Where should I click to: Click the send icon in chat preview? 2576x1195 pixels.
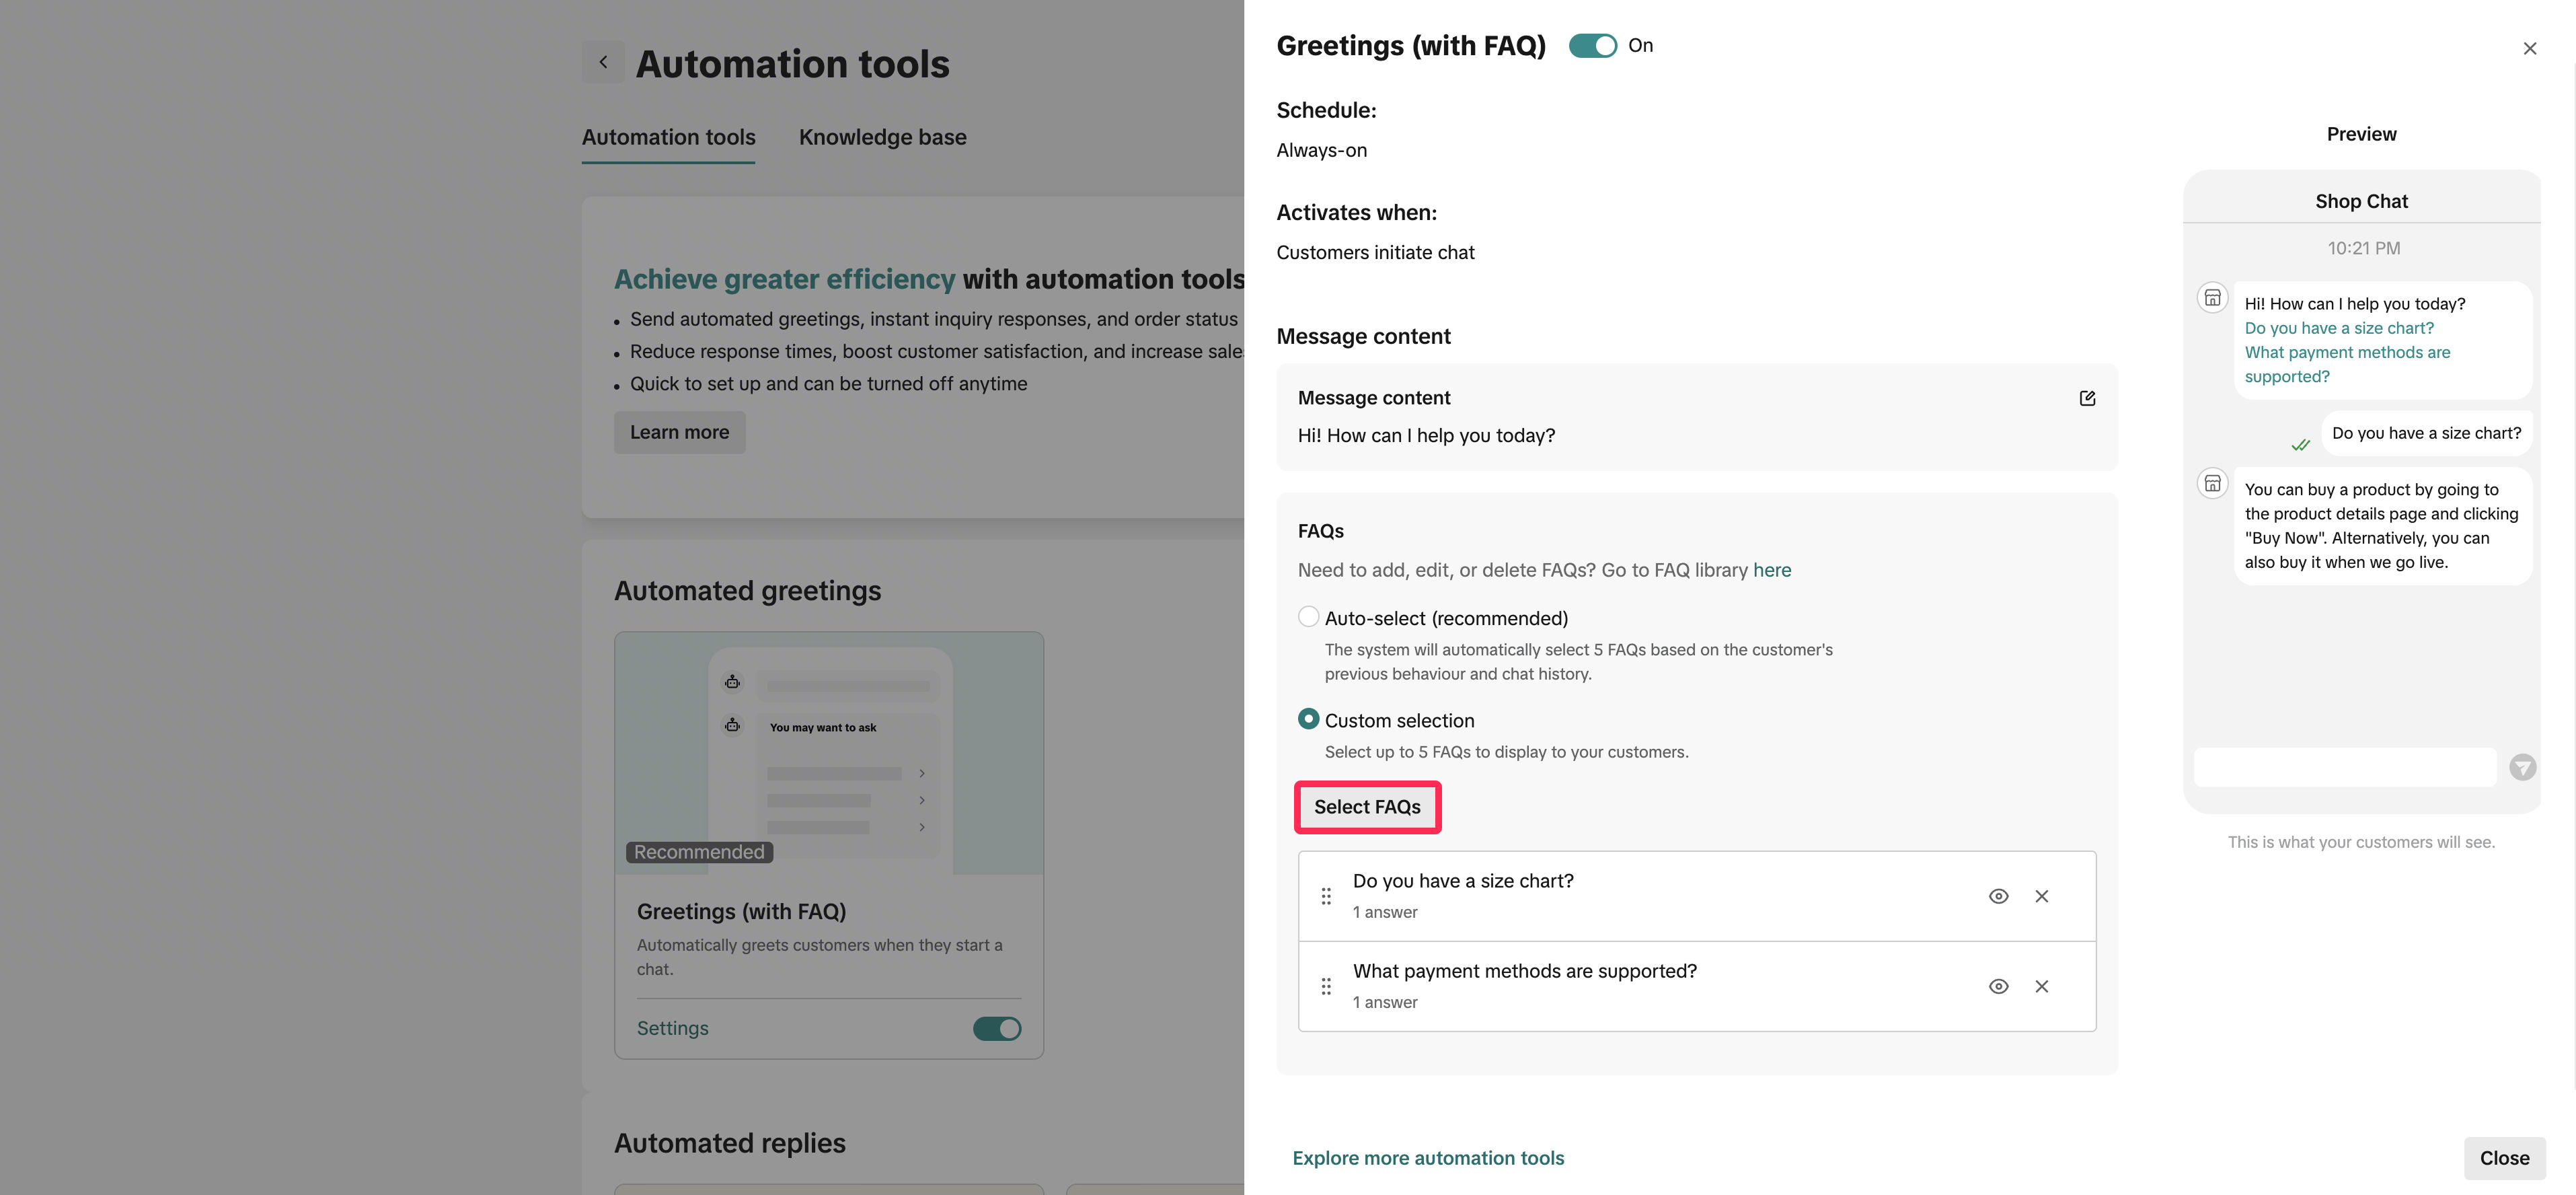2522,767
